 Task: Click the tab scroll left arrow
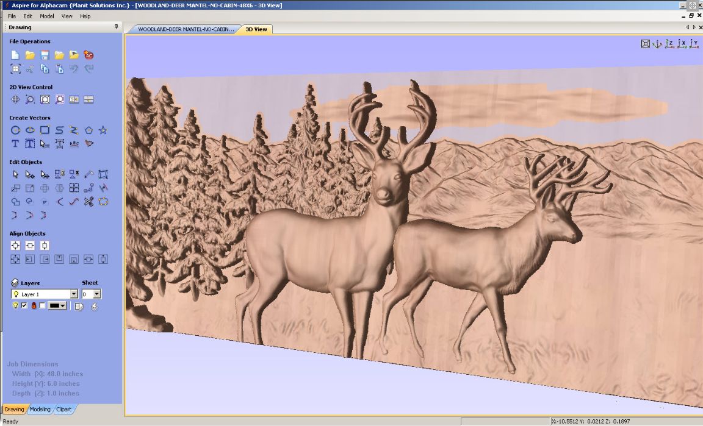point(687,27)
